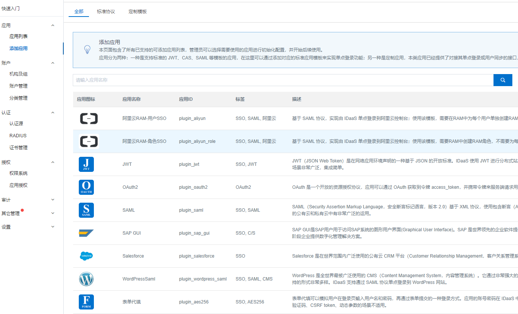The image size is (518, 314).
Task: Open 机构及组 in the sidebar
Action: [x=18, y=74]
